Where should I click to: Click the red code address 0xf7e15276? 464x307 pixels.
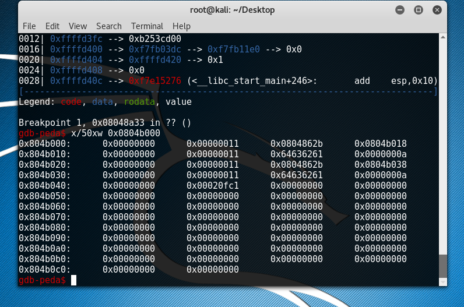[155, 81]
